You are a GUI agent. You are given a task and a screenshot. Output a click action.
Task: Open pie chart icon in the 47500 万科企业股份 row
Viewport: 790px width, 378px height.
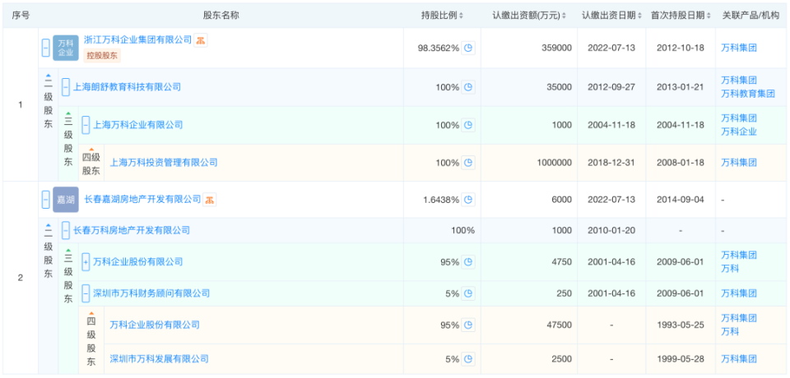(x=468, y=325)
